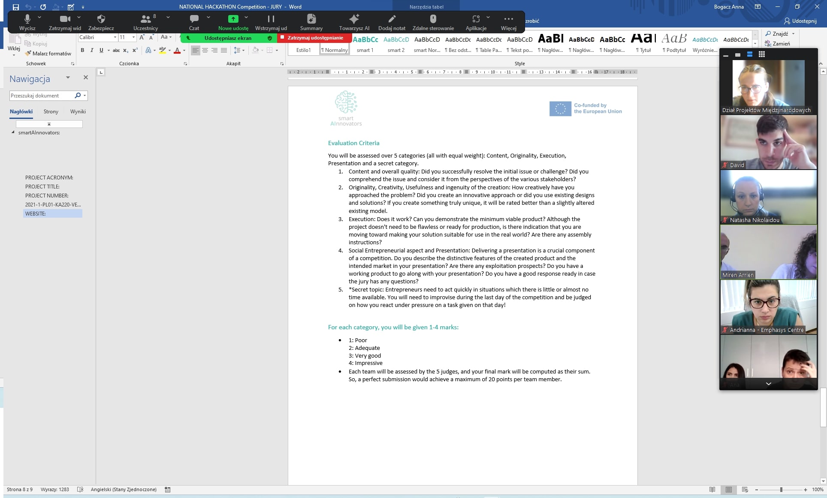Viewport: 827px width, 498px height.
Task: Collapse smartAInnovators heading in navigation
Action: [13, 132]
